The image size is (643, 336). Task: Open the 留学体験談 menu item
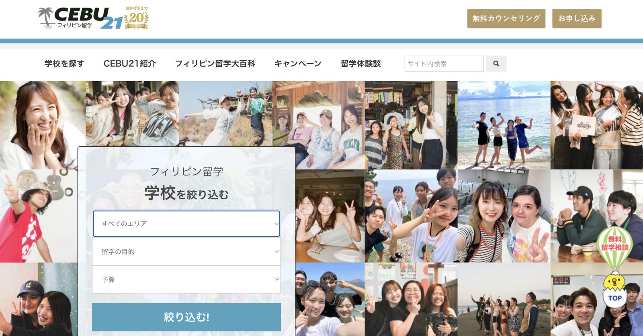pyautogui.click(x=360, y=64)
